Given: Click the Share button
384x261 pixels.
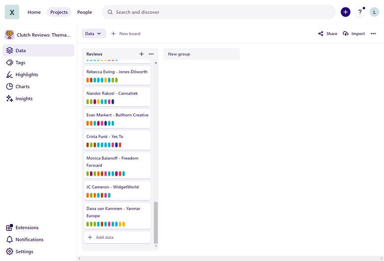Looking at the screenshot, I should (x=328, y=33).
